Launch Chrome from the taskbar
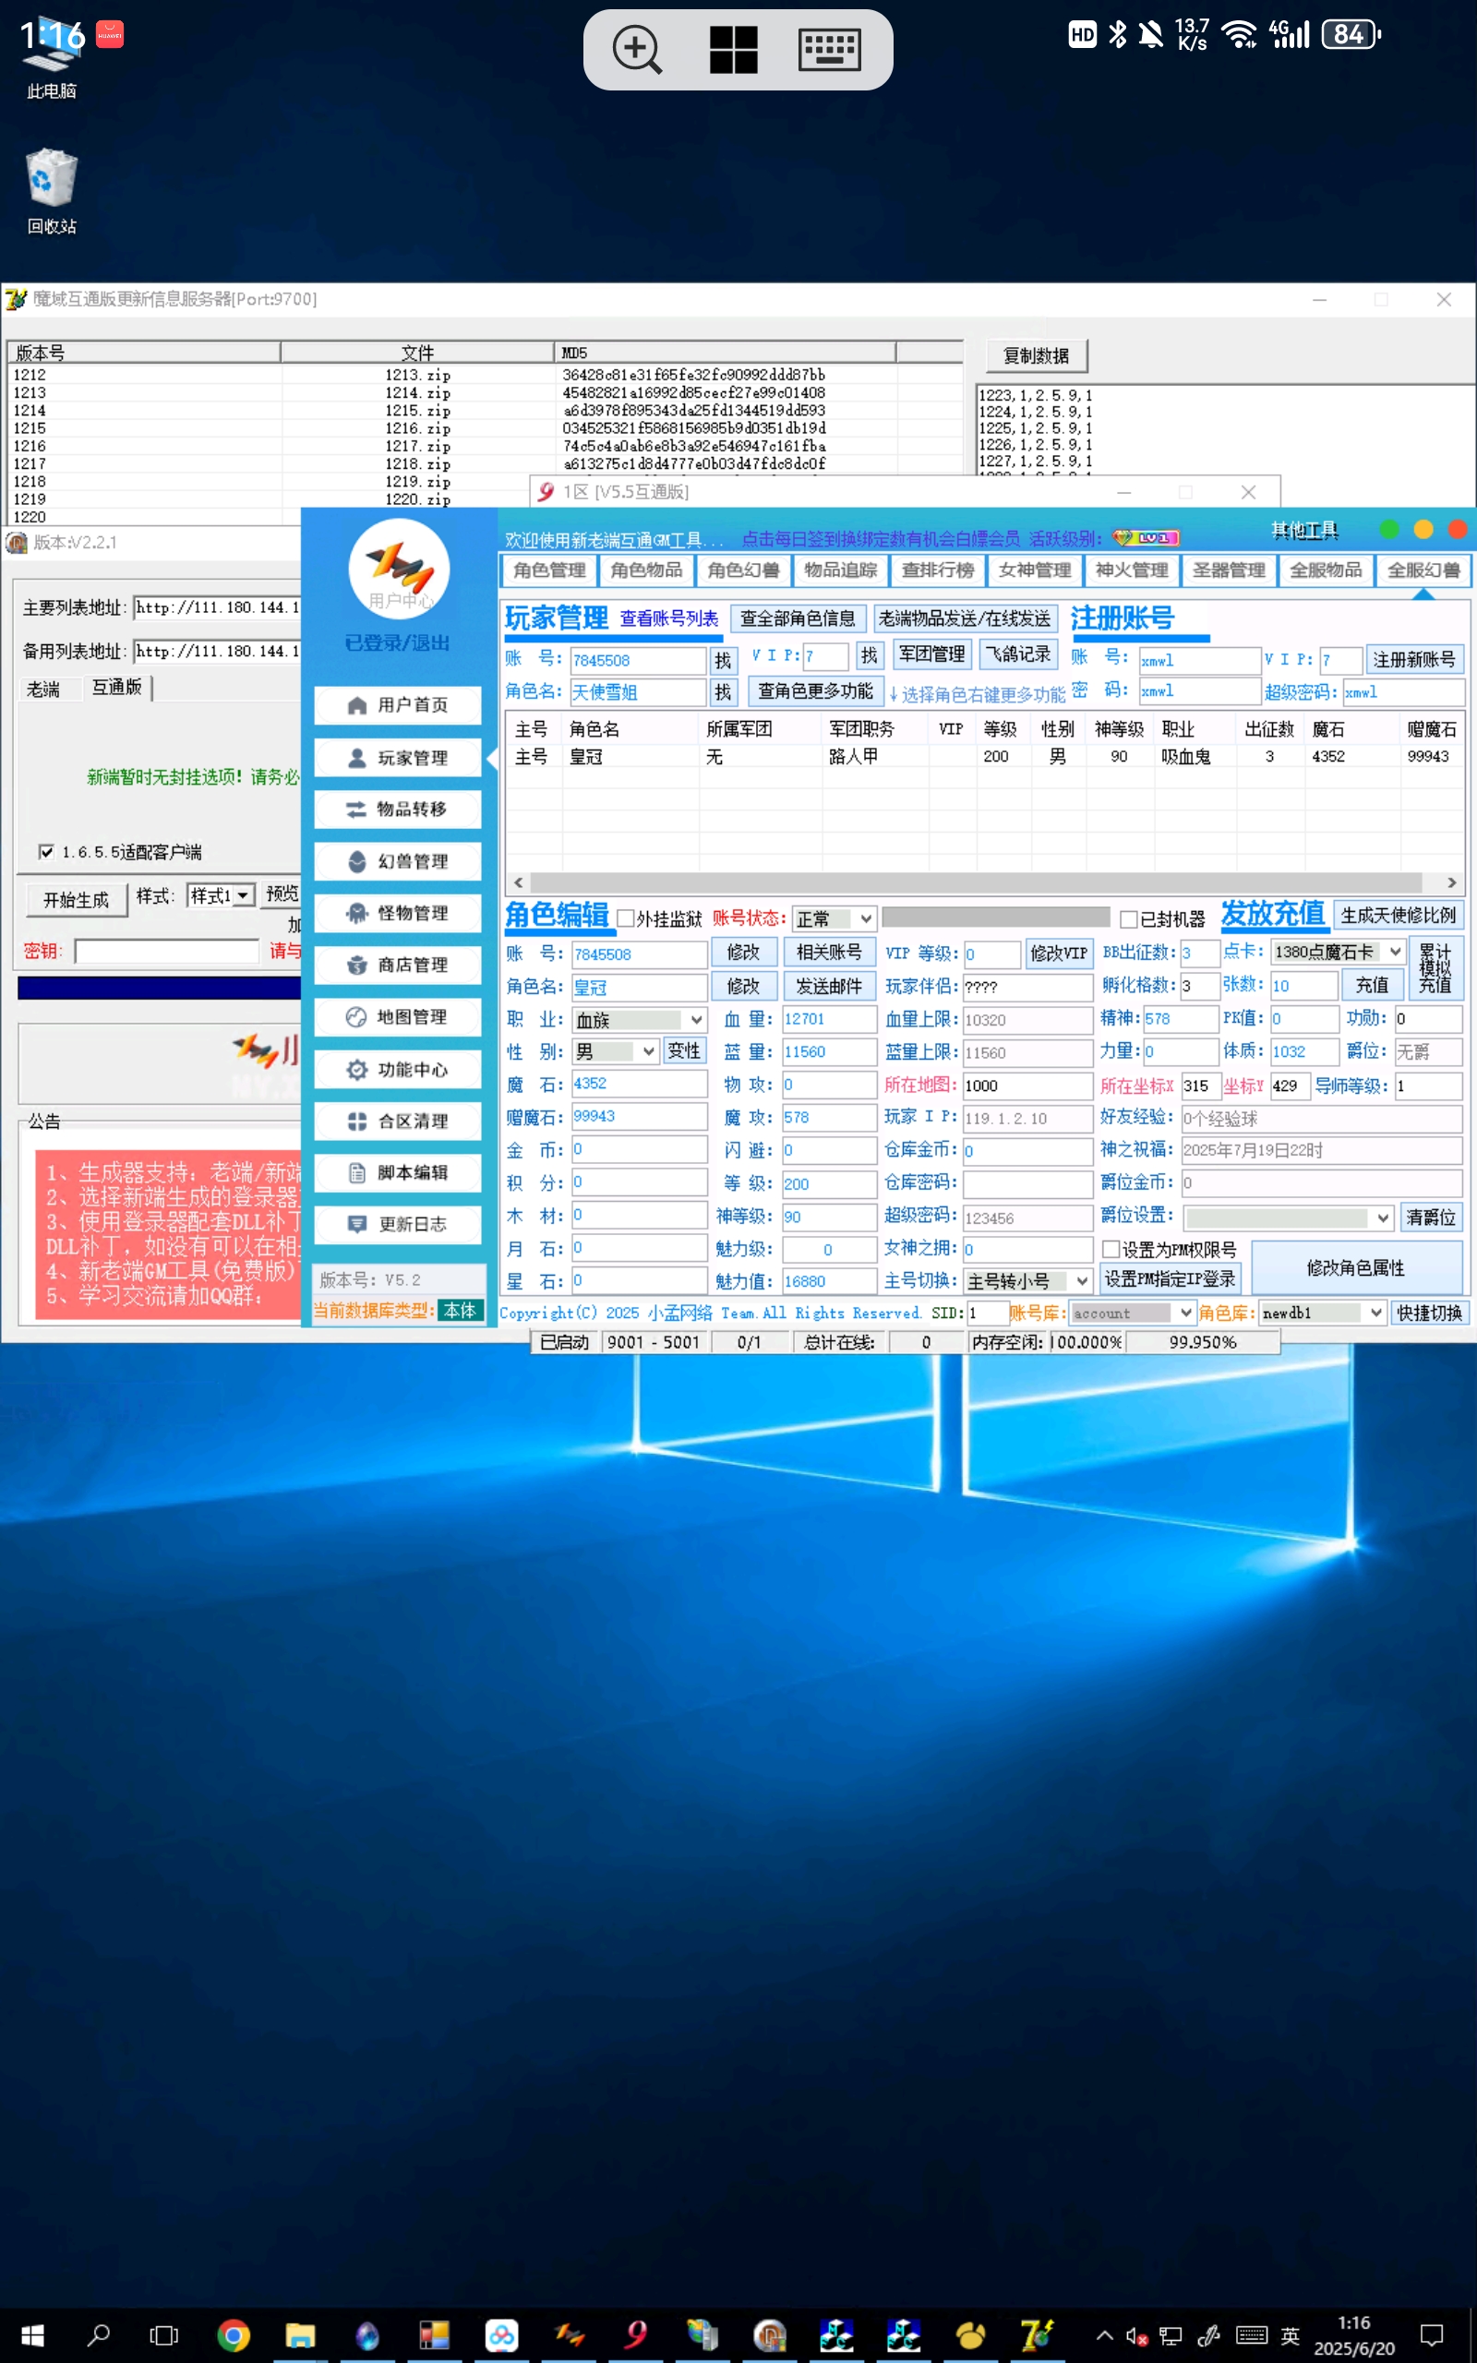The width and height of the screenshot is (1477, 2363). click(x=233, y=2334)
